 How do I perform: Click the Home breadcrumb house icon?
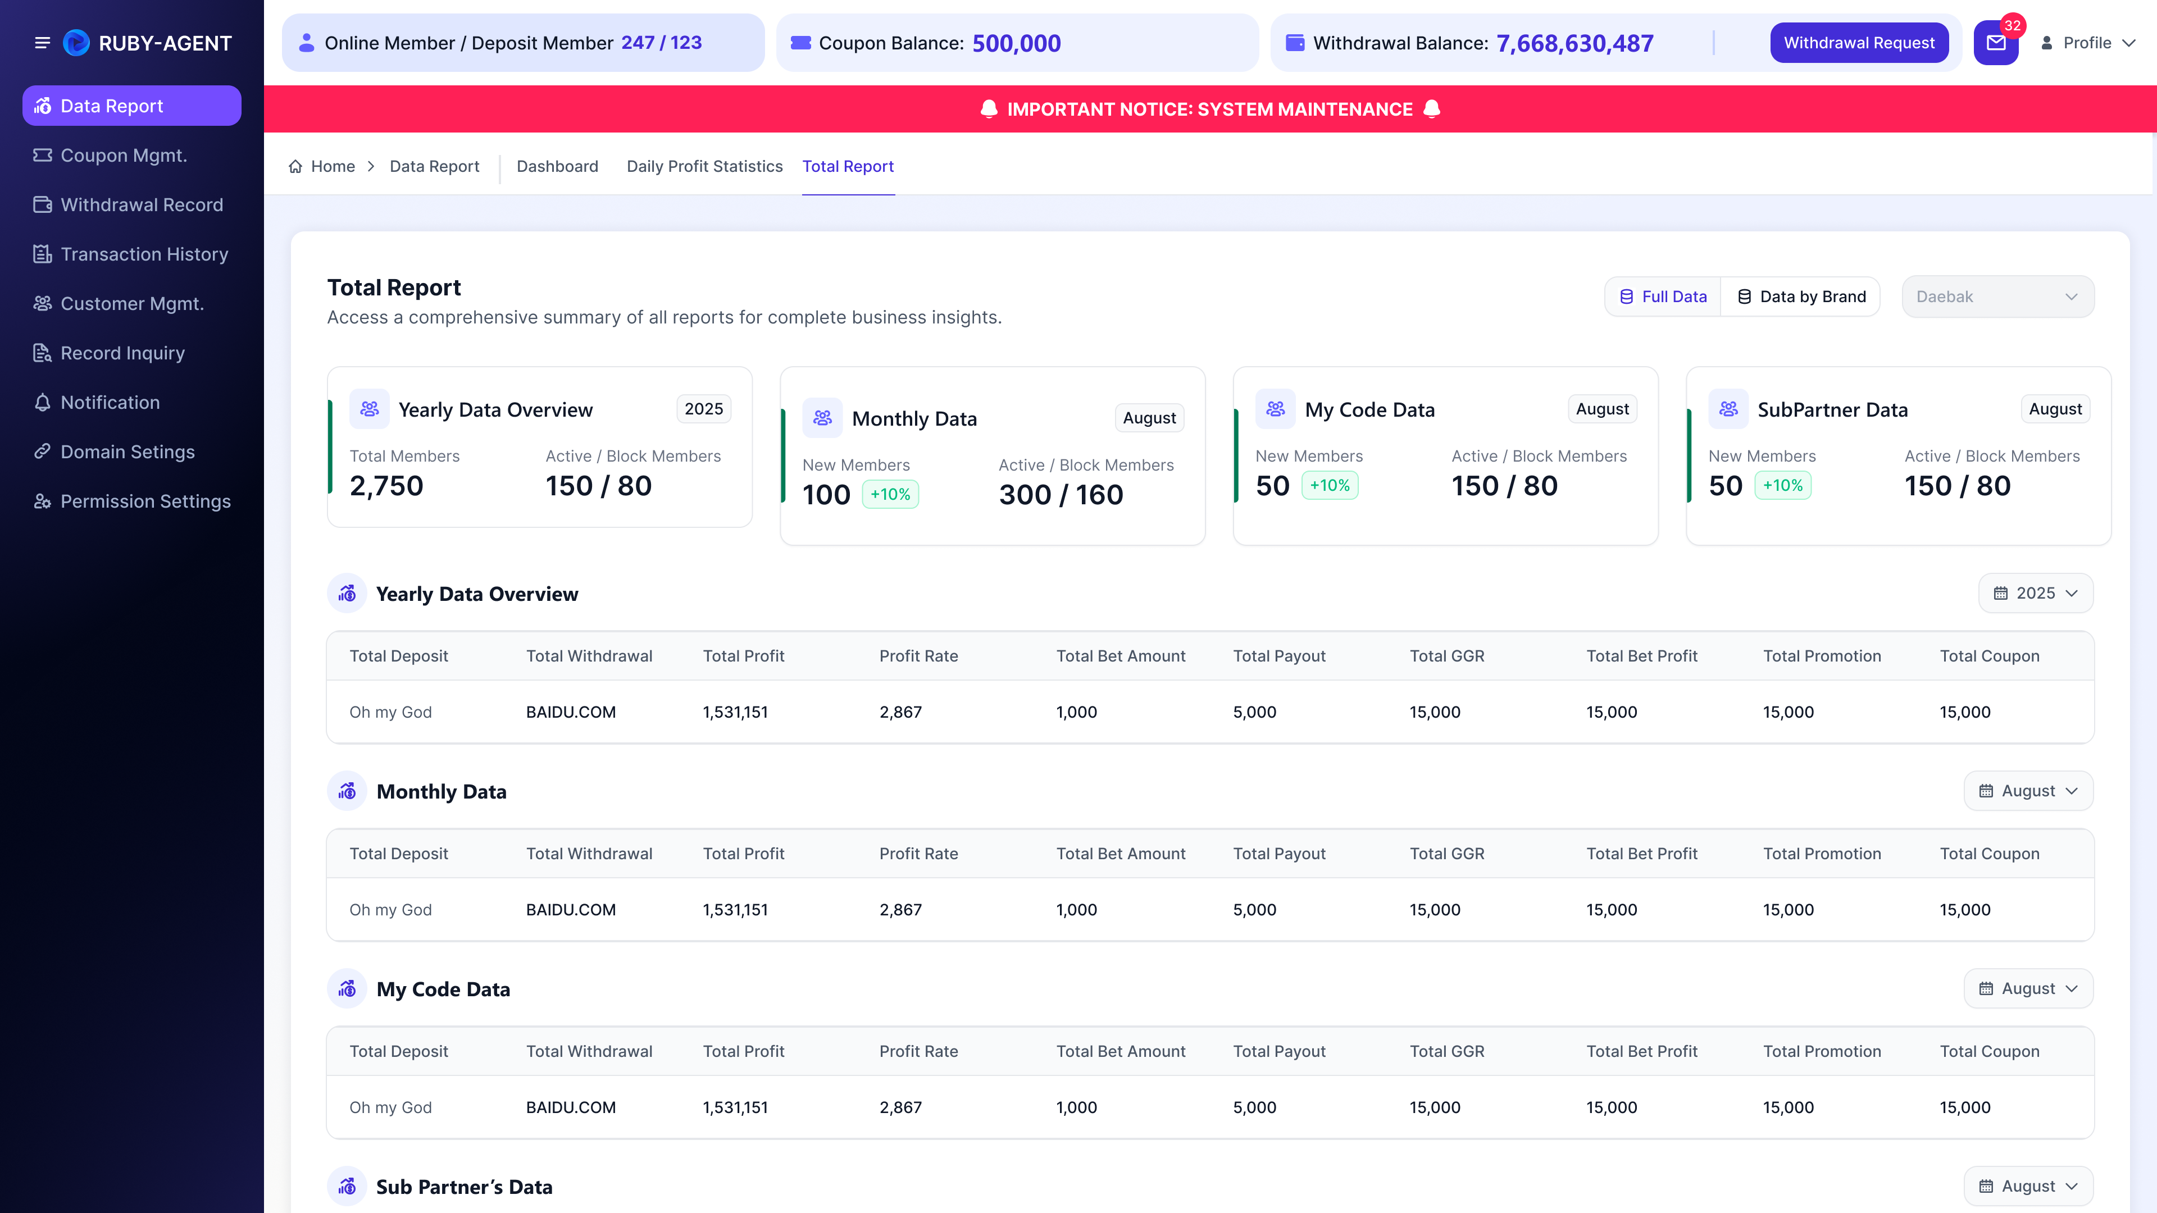pyautogui.click(x=295, y=167)
